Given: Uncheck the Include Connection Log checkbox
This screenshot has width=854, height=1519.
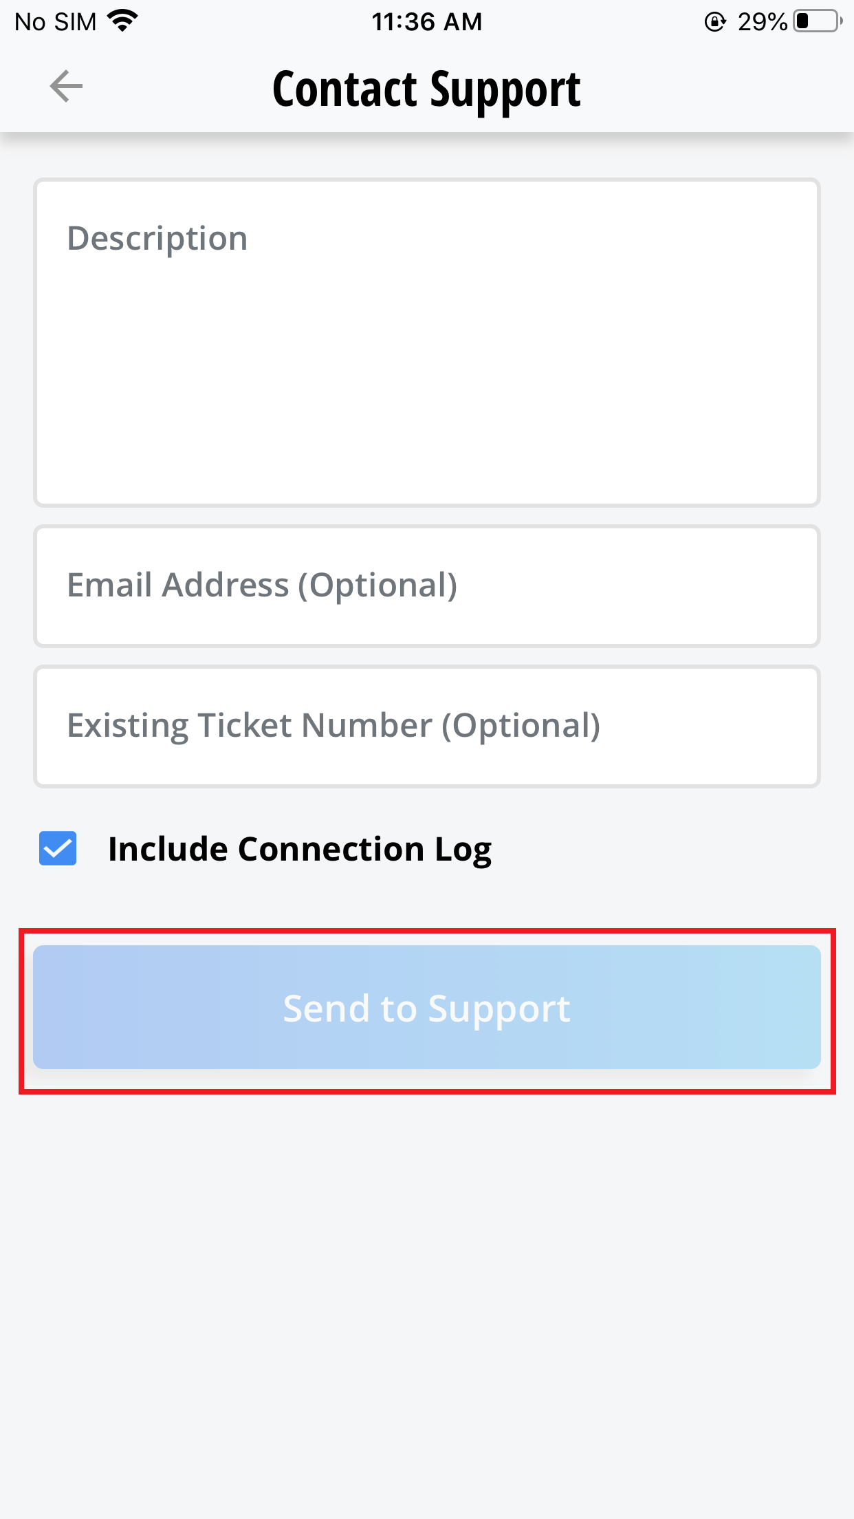Looking at the screenshot, I should 58,848.
